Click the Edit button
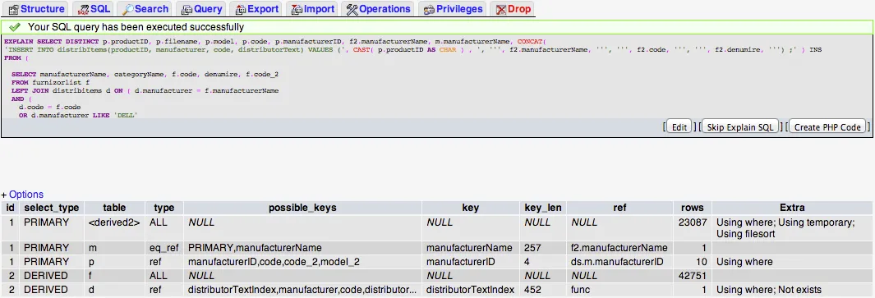This screenshot has width=875, height=298. 679,127
